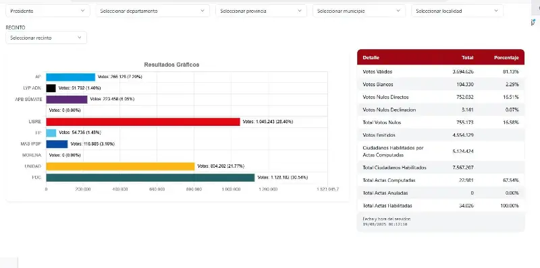Click the 800.000 x-axis tick label
The image size is (540, 268).
(x=194, y=189)
